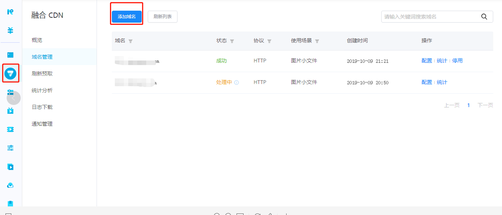Click the 刷新列表 button

pyautogui.click(x=163, y=17)
